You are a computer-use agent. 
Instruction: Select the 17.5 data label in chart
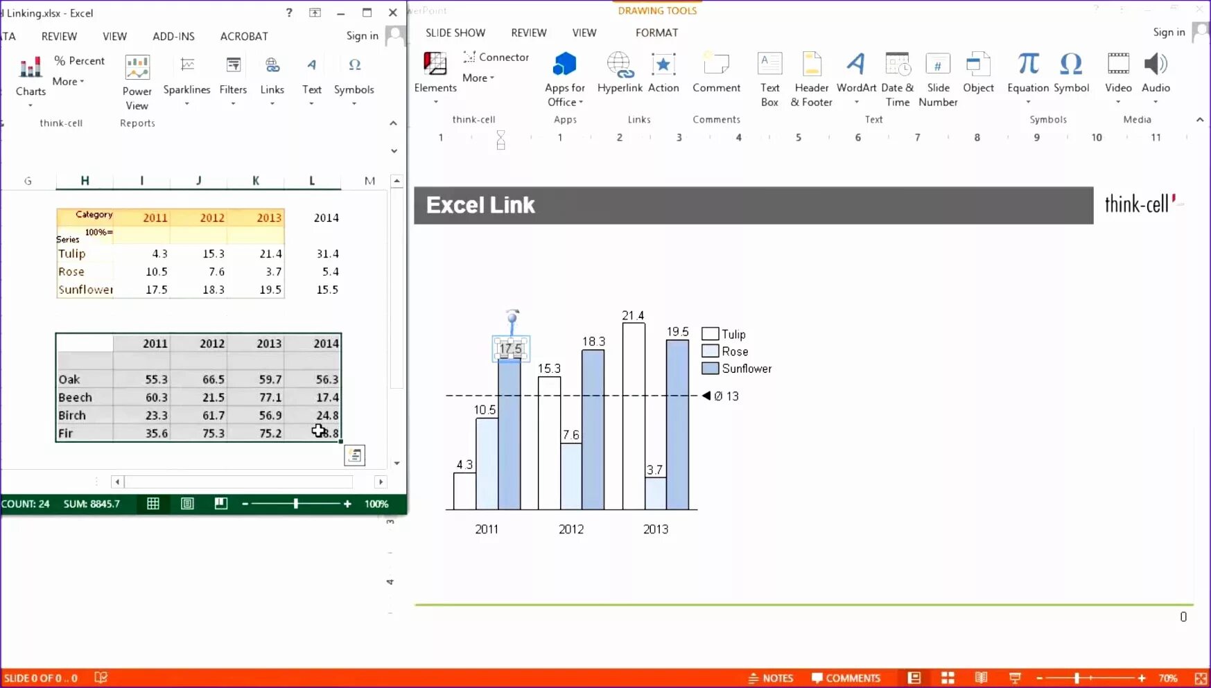pos(510,349)
